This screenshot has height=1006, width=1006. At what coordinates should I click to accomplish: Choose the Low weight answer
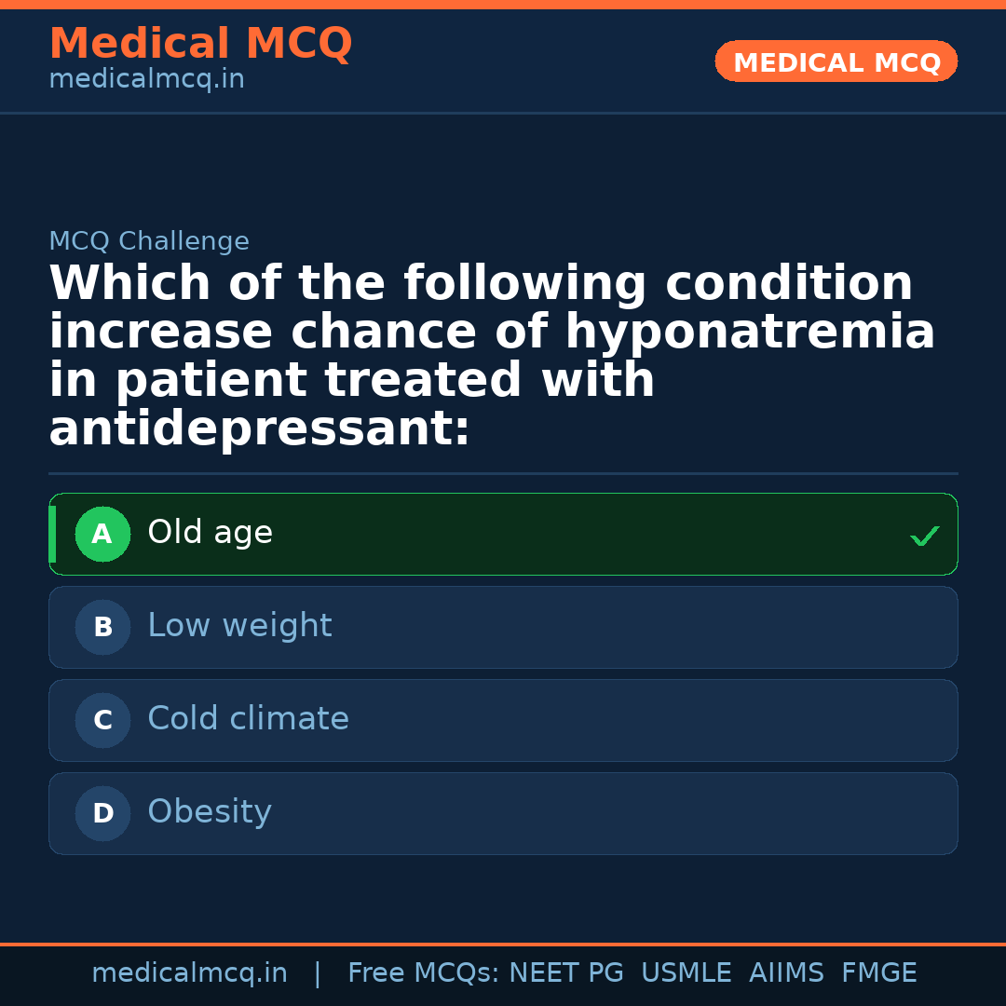[x=239, y=626]
